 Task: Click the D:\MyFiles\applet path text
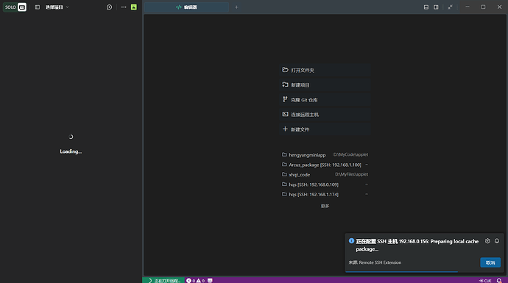coord(351,174)
